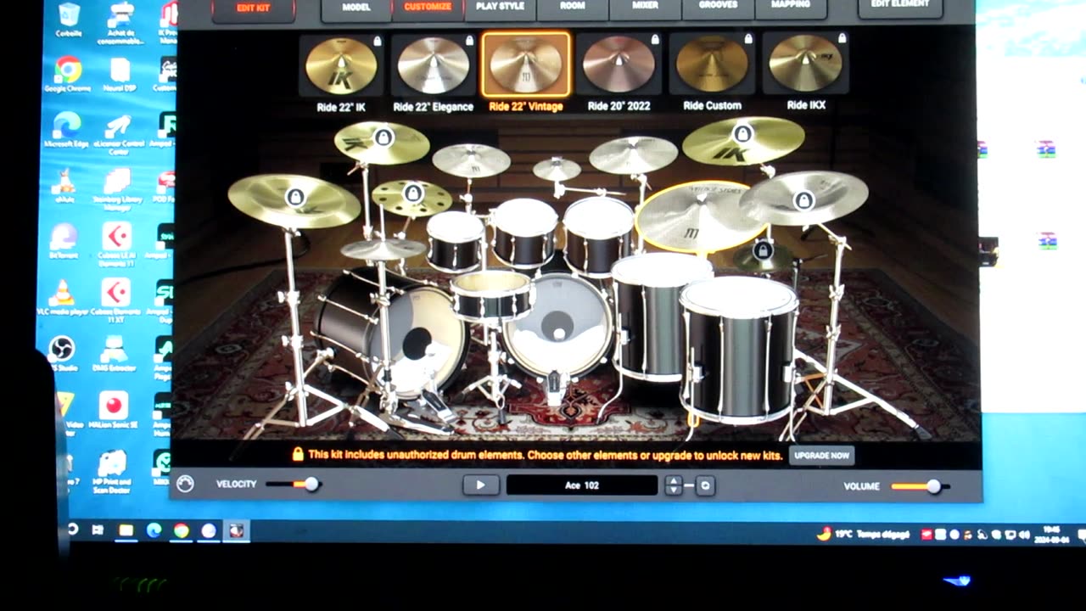Switch to the PLAY STYLE tab

[500, 8]
